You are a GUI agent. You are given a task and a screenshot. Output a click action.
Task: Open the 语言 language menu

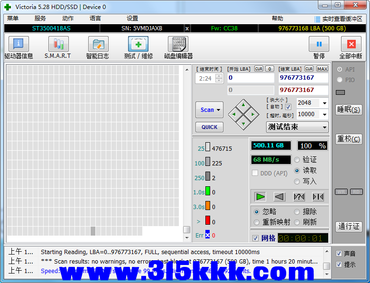pos(95,18)
